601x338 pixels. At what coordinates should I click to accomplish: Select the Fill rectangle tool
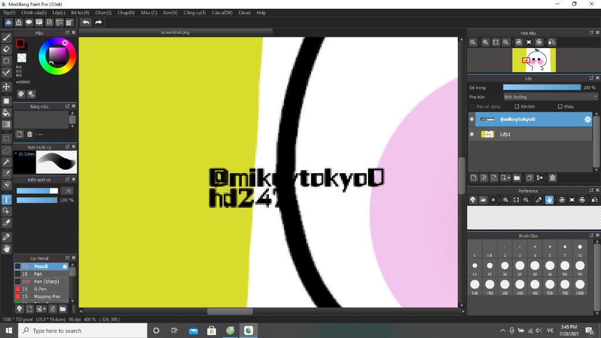click(6, 101)
